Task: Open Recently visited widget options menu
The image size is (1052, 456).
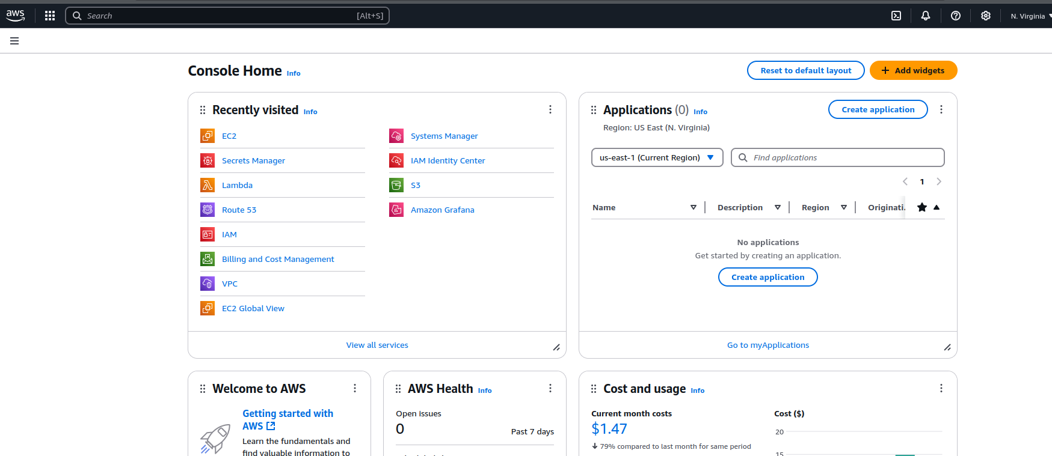Action: (x=550, y=109)
